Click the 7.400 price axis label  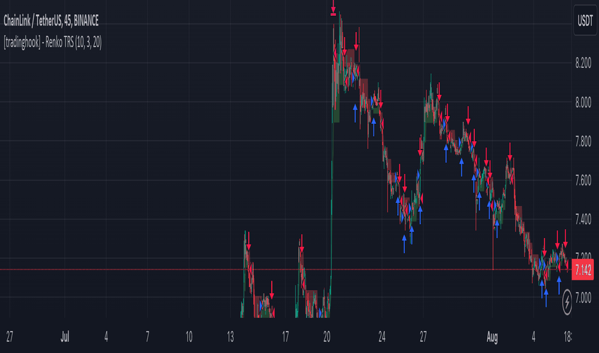584,220
